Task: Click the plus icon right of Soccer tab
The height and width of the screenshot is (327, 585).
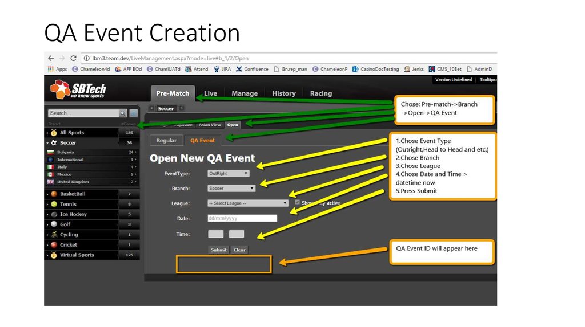Action: coord(181,108)
